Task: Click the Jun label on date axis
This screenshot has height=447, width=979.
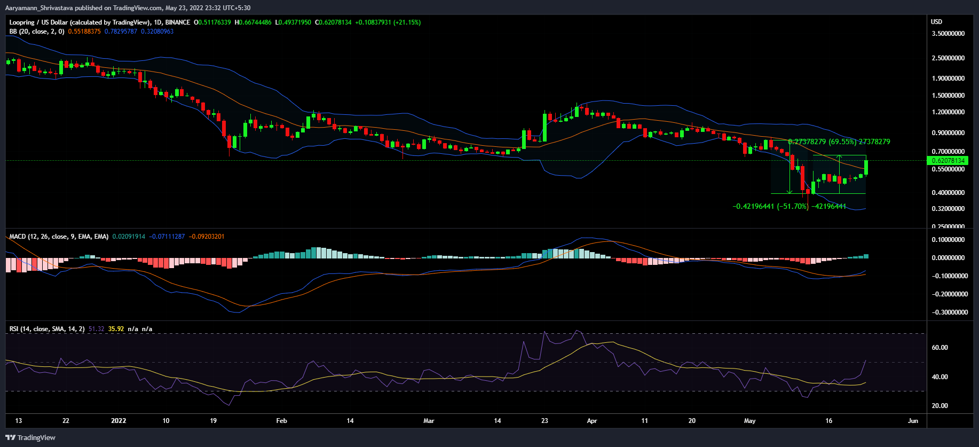Action: pos(913,421)
